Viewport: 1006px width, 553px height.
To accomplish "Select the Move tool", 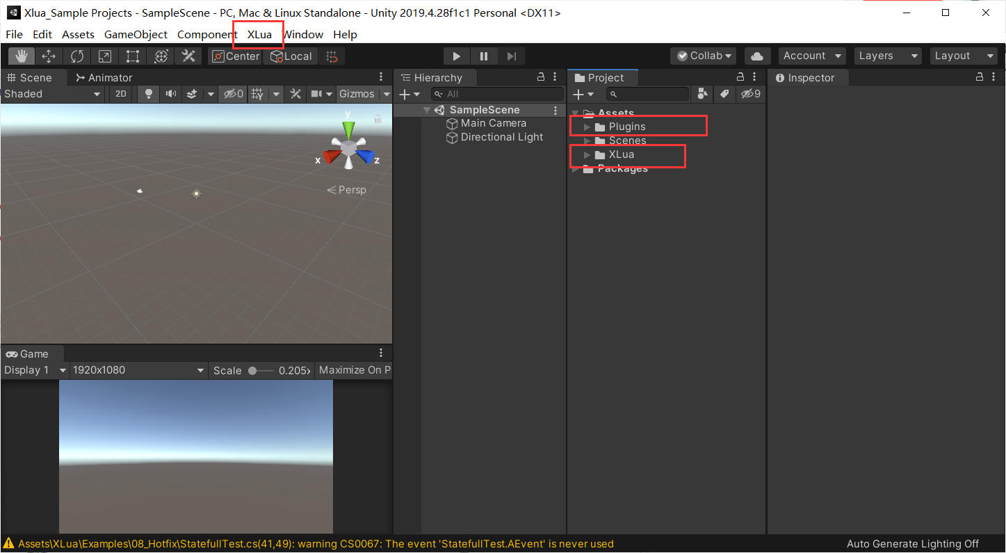I will [49, 56].
